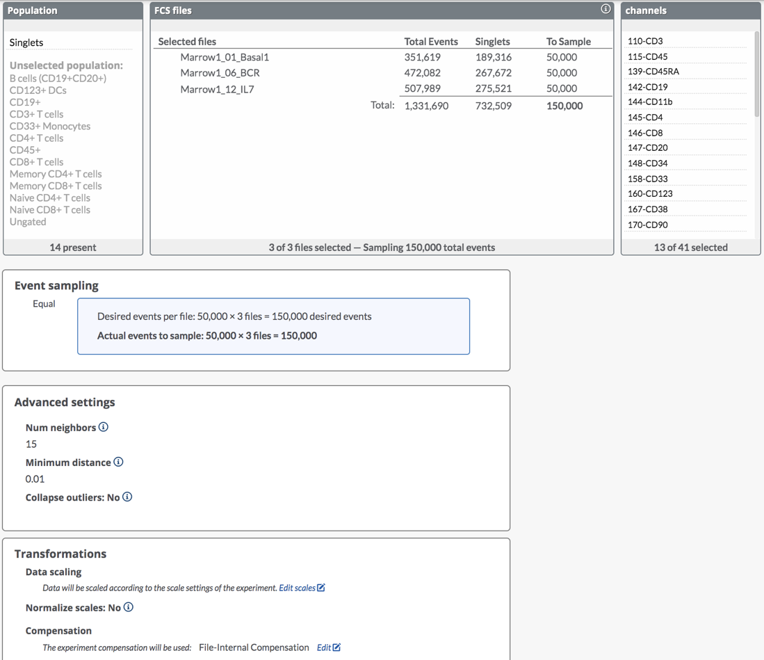This screenshot has width=764, height=660.
Task: Click Total Events column header
Action: (431, 42)
